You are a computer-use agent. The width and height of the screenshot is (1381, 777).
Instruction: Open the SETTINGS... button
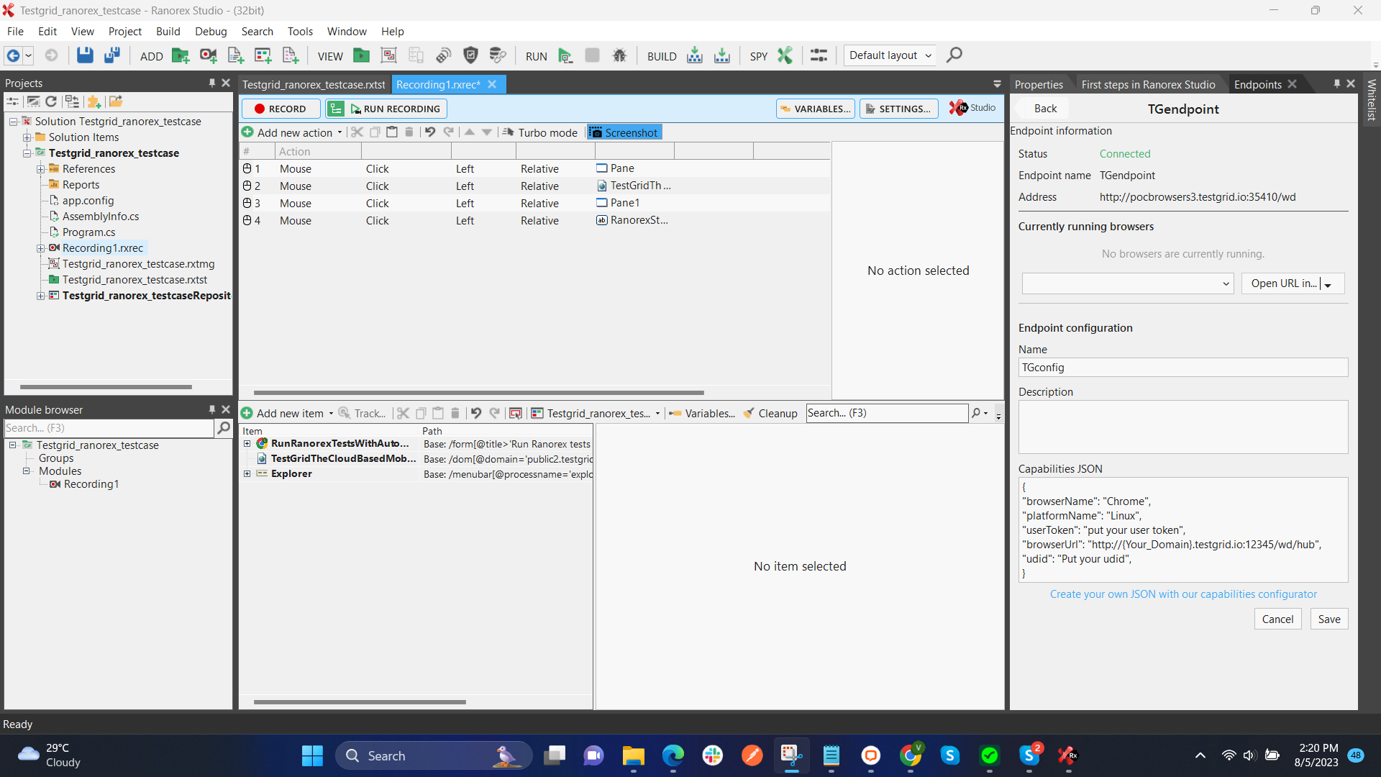pos(898,109)
